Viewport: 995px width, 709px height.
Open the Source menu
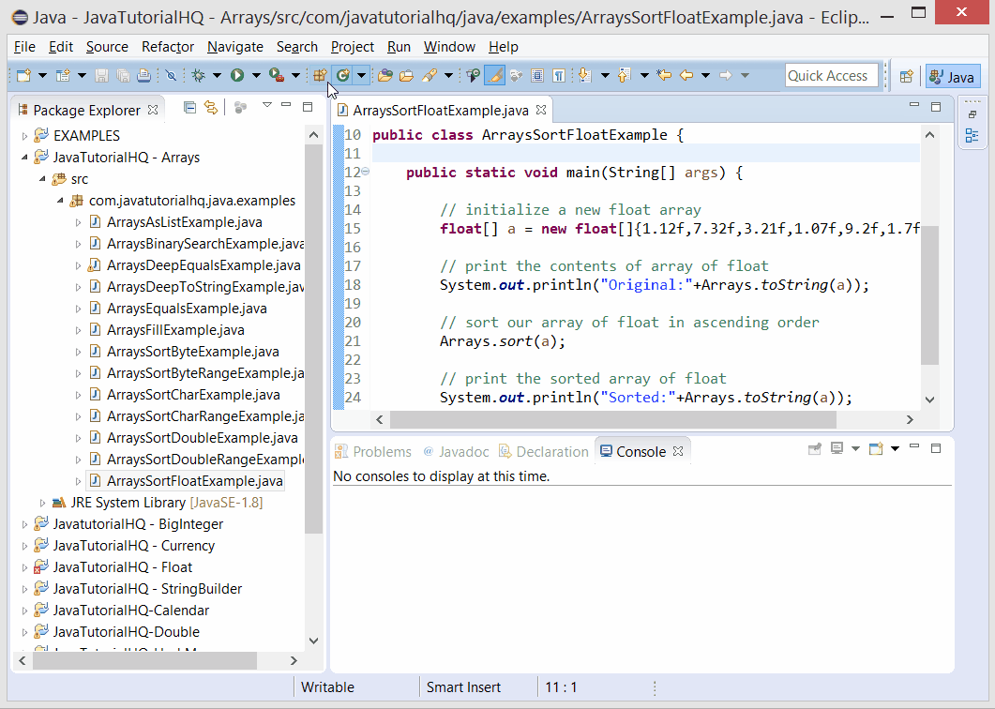(107, 47)
